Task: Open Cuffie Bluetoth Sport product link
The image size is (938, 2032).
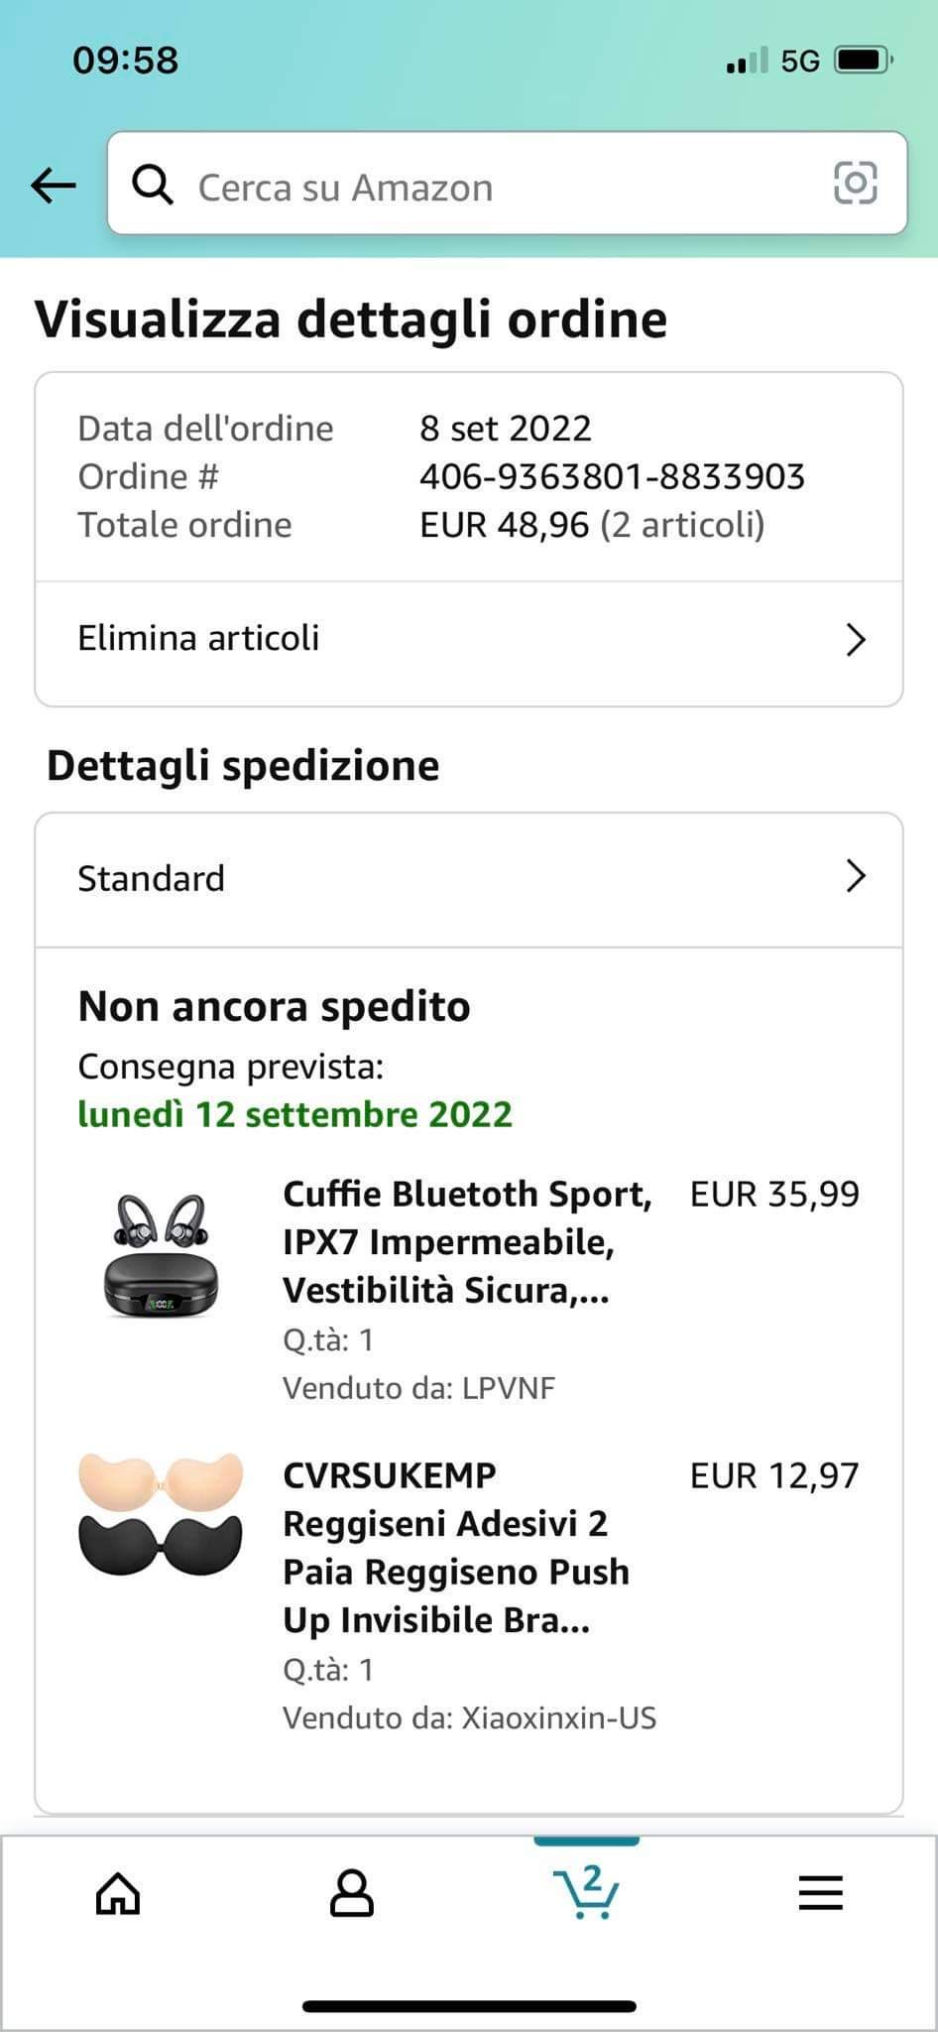Action: (x=467, y=1241)
